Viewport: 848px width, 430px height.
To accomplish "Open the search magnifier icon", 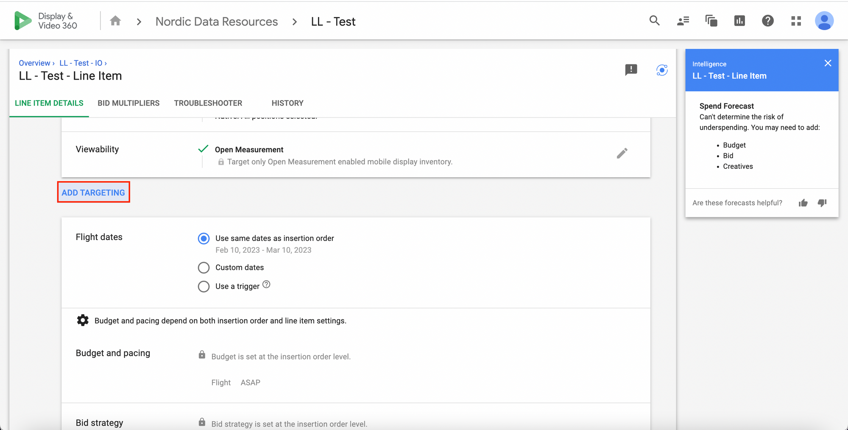I will (654, 21).
